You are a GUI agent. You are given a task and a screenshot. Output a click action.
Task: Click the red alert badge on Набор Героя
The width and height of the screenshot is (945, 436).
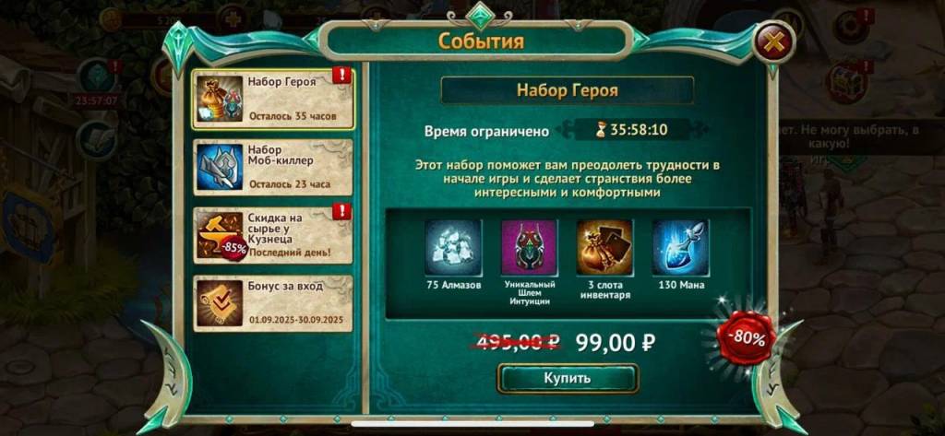[x=341, y=76]
